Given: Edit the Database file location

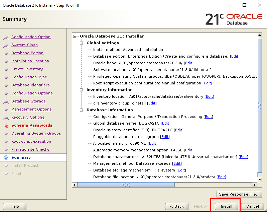Looking at the screenshot, I should pos(221,177).
